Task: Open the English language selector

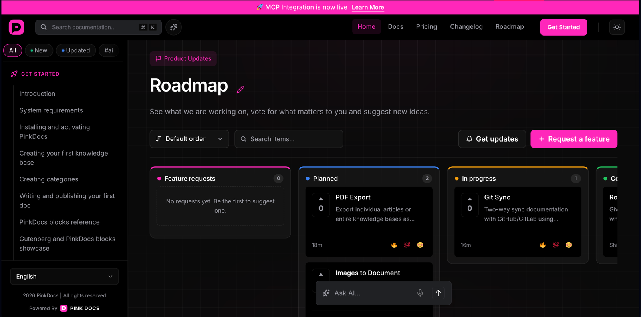Action: click(x=65, y=277)
